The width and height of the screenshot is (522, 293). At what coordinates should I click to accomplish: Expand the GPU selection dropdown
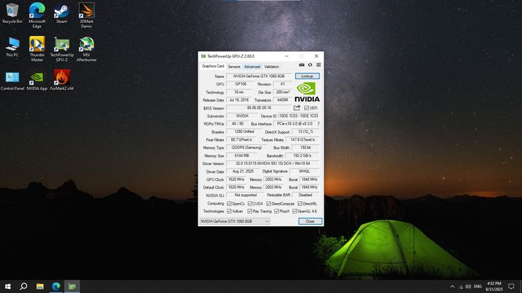click(266, 221)
